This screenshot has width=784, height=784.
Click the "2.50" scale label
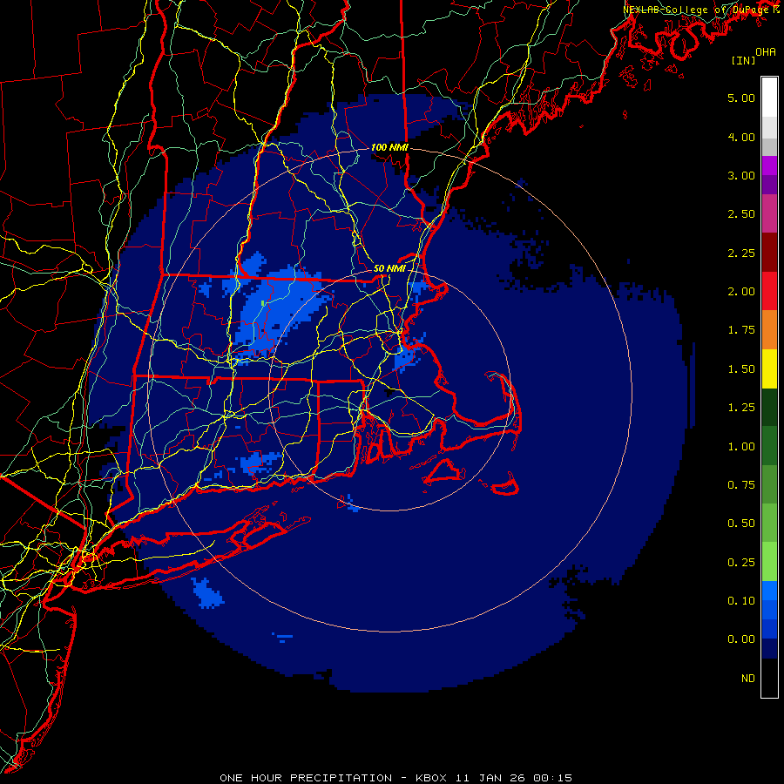click(x=741, y=214)
